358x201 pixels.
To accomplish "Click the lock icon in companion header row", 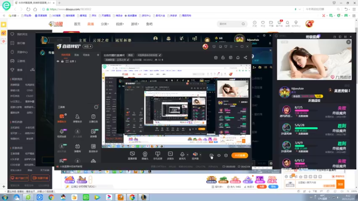I will pyautogui.click(x=223, y=58).
